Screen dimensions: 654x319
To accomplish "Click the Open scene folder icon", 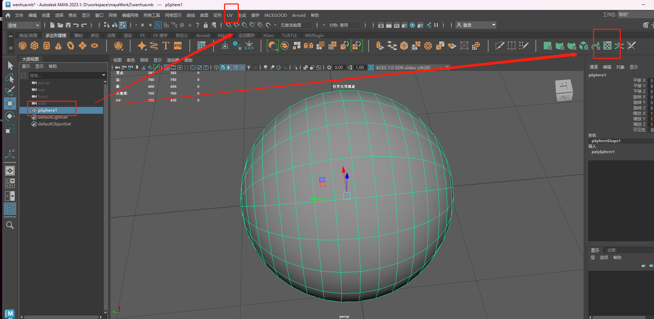I will pyautogui.click(x=60, y=25).
